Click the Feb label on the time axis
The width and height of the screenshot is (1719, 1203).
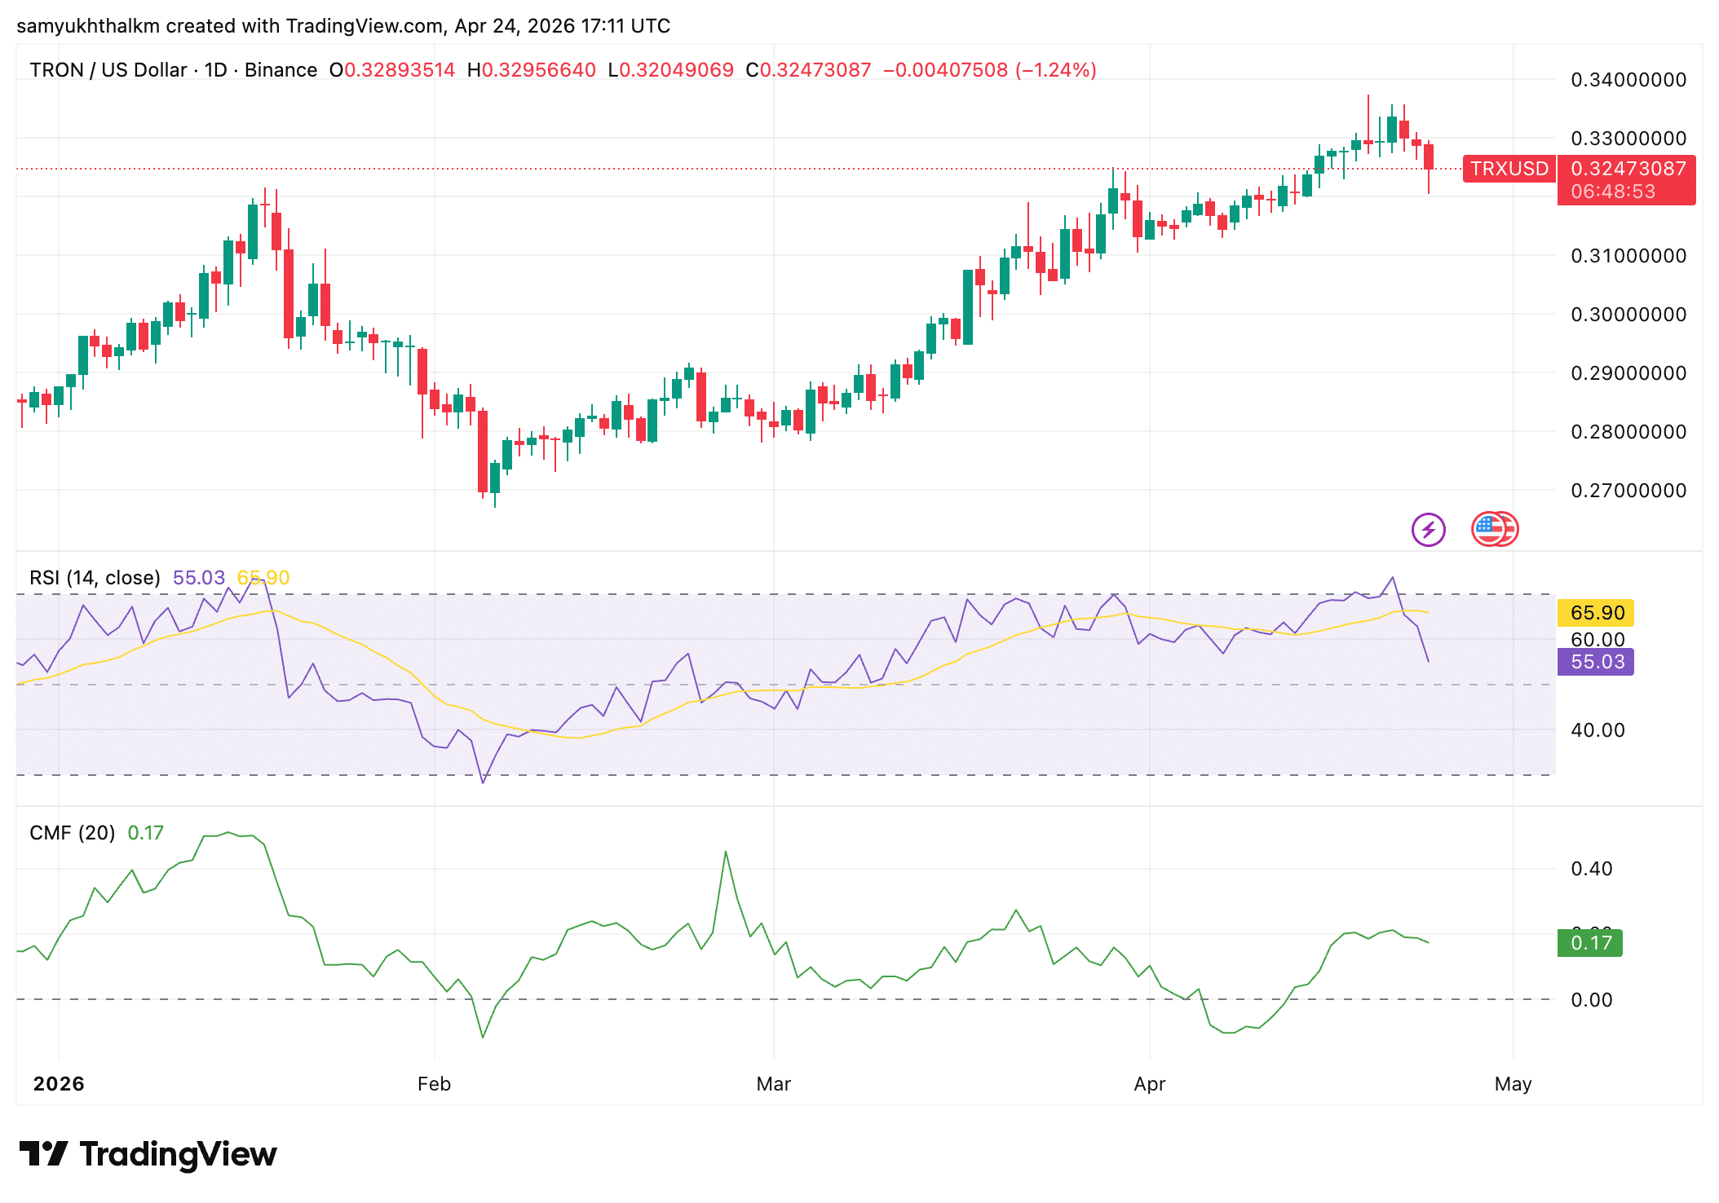(x=434, y=1084)
